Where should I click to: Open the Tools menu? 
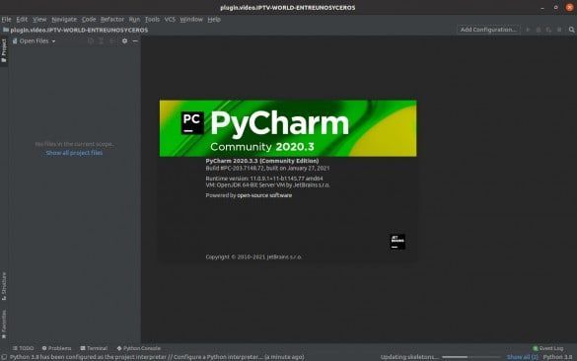(152, 19)
